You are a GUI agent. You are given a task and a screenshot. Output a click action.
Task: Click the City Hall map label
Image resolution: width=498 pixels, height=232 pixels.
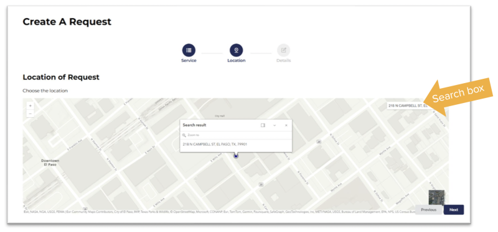220,116
